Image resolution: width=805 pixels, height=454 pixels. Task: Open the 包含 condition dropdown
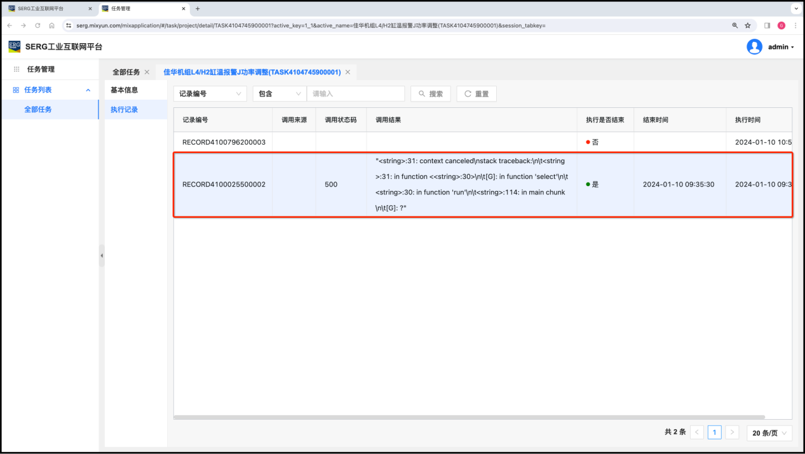click(x=279, y=94)
